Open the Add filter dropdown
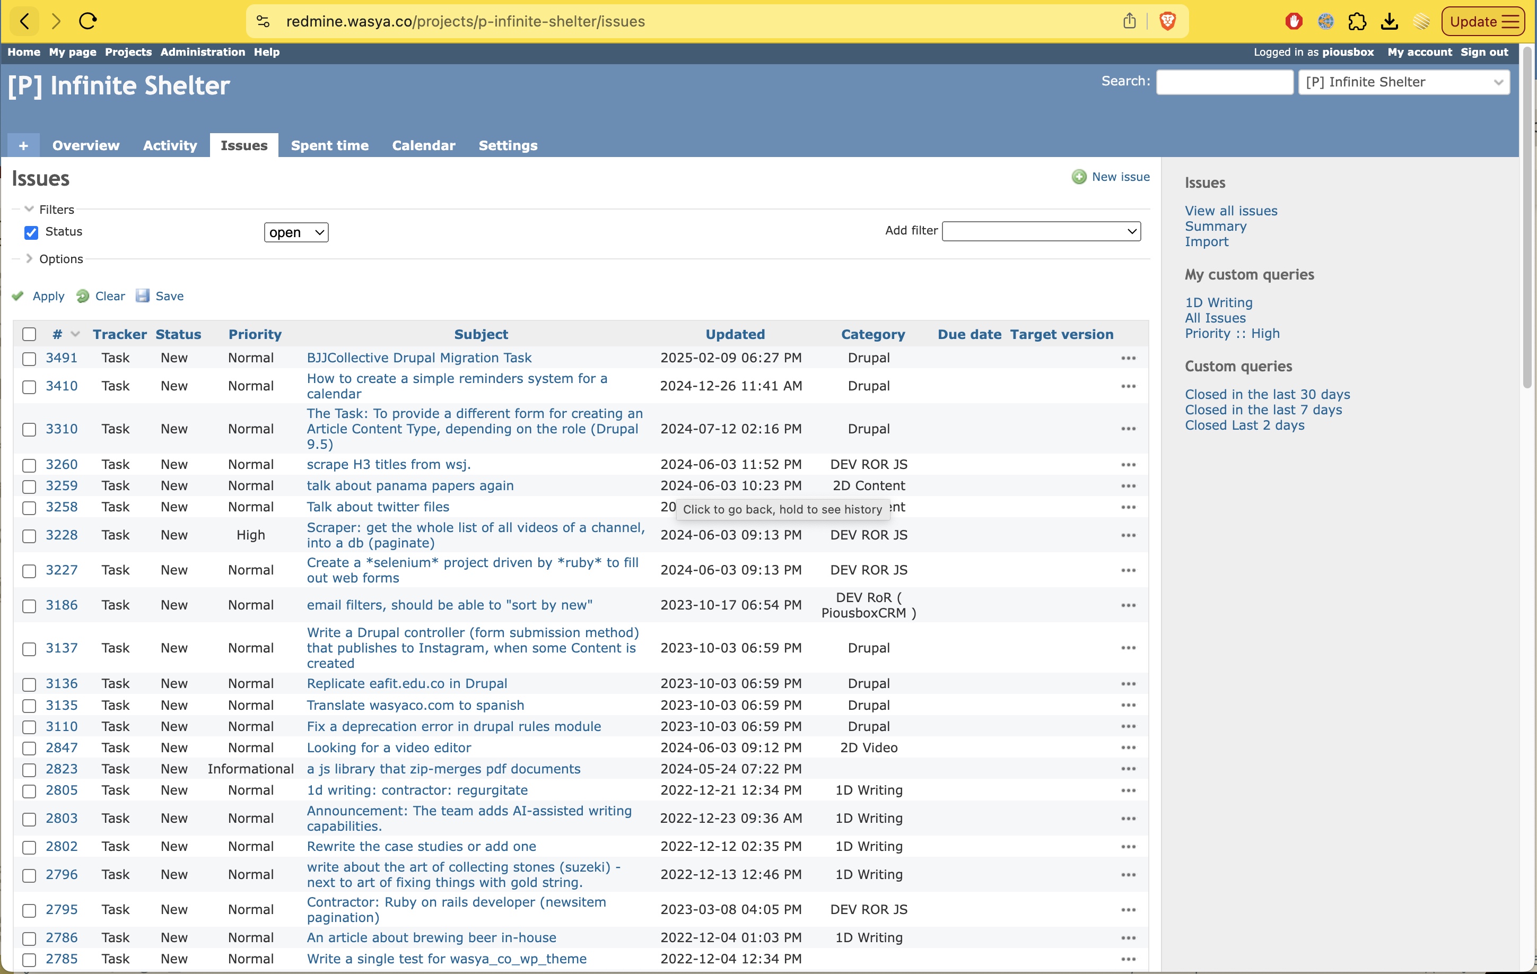The image size is (1537, 974). click(1041, 231)
